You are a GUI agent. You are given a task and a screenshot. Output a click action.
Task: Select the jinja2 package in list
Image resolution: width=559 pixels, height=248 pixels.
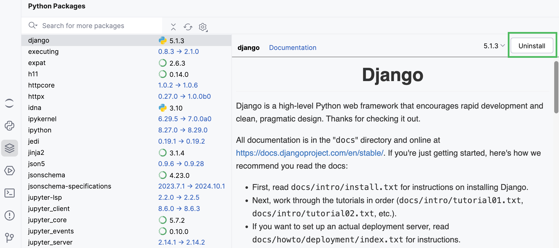tap(36, 153)
